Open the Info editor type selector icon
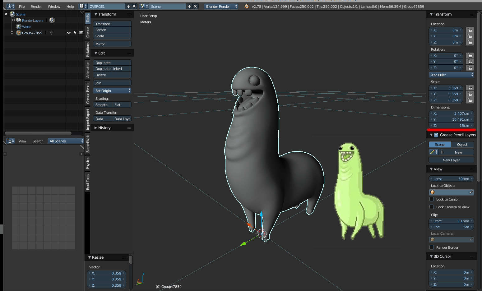 [x=11, y=6]
